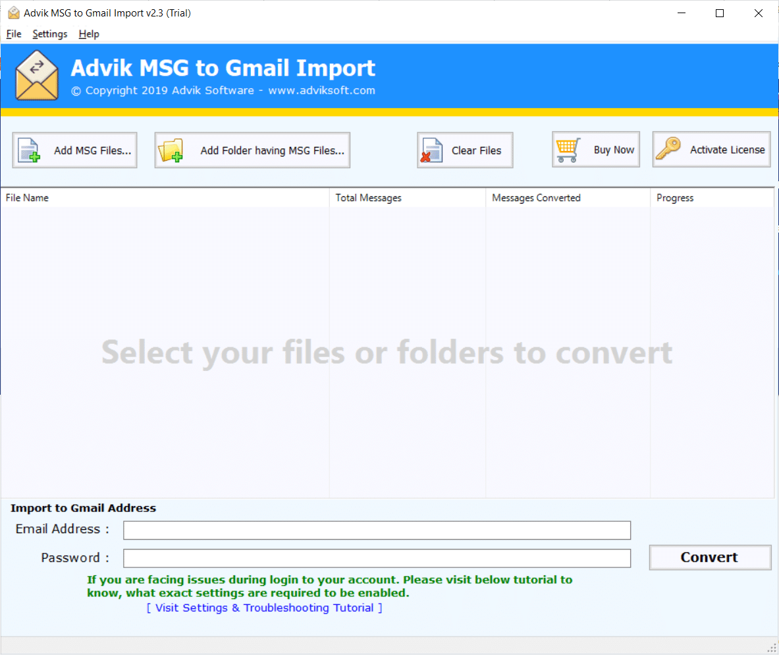Click the Buy Now button label

[614, 150]
